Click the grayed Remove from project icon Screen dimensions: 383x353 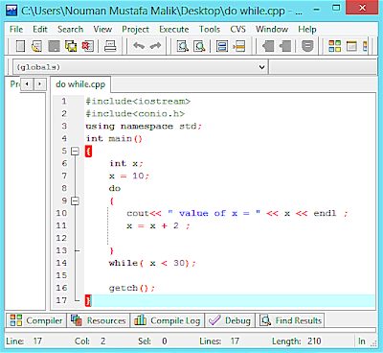tap(285, 46)
